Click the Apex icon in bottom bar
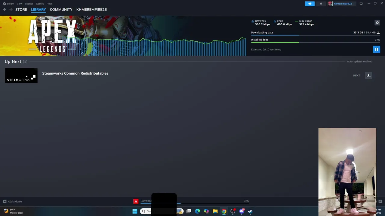The height and width of the screenshot is (216, 385). 136,201
